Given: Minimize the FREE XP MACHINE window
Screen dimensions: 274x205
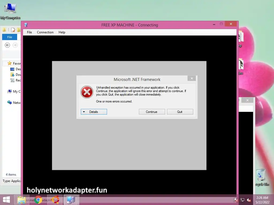Looking at the screenshot, I should pyautogui.click(x=214, y=24).
